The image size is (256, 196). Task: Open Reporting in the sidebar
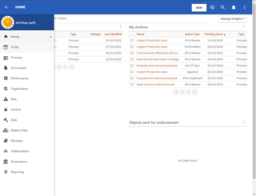[x=27, y=172]
